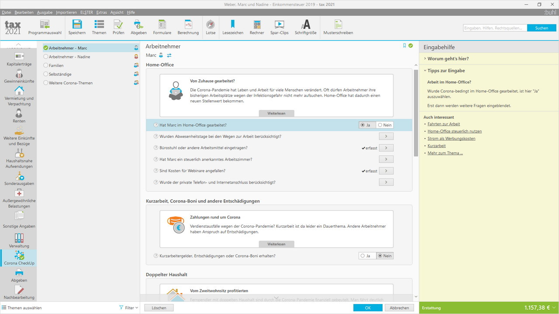Open Verwaltung in the sidebar
The height and width of the screenshot is (314, 559).
click(x=19, y=241)
